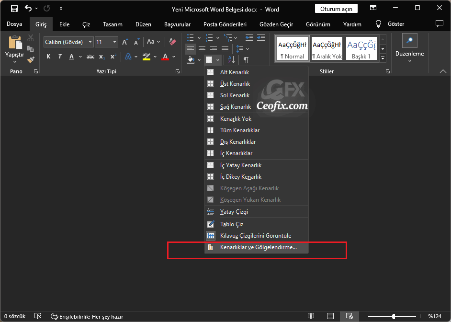451x322 pixels.
Task: Clear all formatting eraser icon
Action: (172, 42)
